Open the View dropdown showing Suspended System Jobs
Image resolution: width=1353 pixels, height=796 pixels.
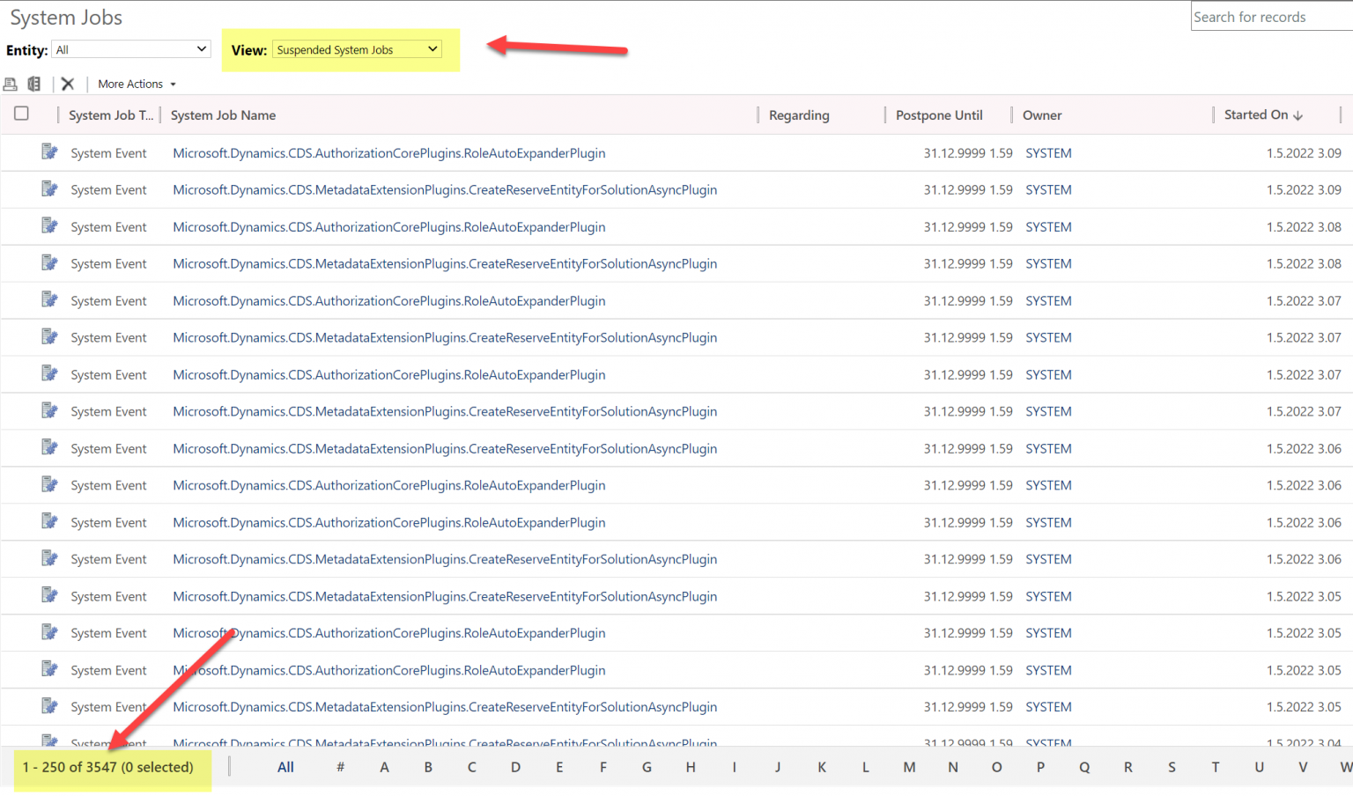(356, 49)
